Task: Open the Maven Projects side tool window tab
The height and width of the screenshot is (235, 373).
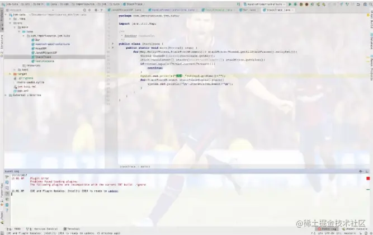Action: [371, 69]
